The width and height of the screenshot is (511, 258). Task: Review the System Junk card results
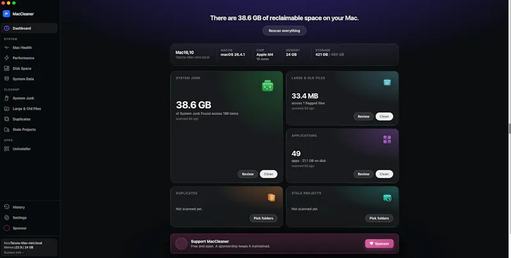pyautogui.click(x=248, y=174)
